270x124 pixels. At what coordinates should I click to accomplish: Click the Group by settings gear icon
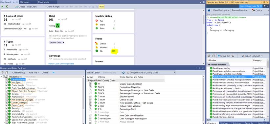(233, 56)
